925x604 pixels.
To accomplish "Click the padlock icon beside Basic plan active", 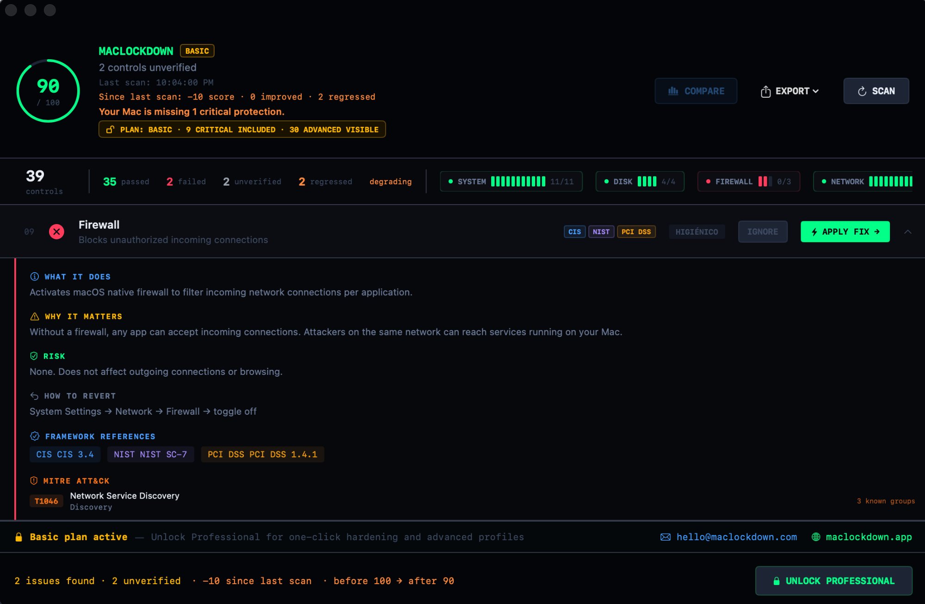I will [18, 537].
